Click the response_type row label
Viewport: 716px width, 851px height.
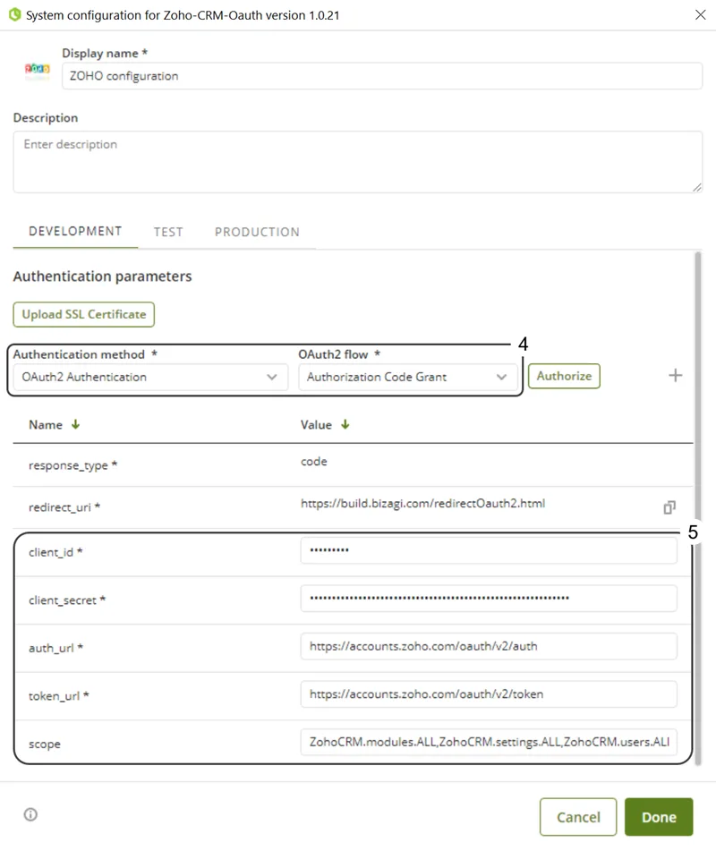72,465
